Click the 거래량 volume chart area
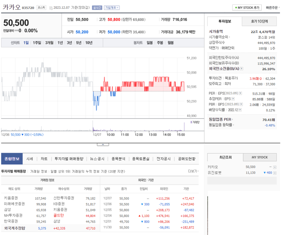The image size is (284, 235). coord(93,126)
